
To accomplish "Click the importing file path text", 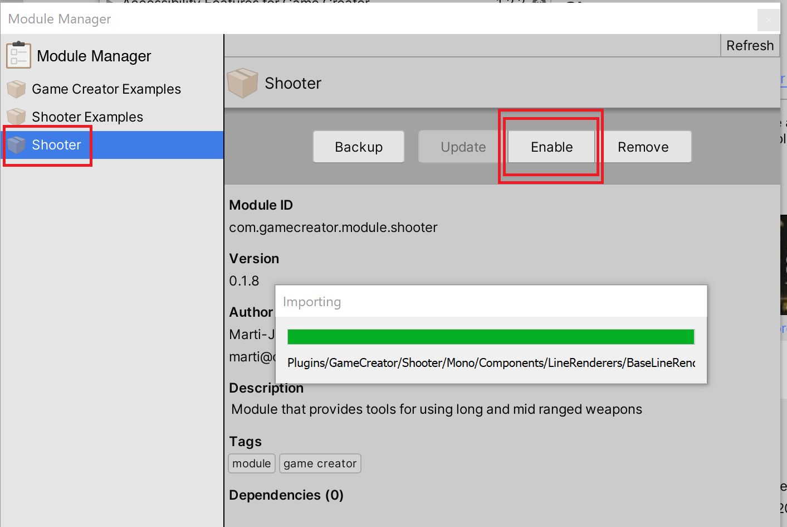I will [x=491, y=363].
